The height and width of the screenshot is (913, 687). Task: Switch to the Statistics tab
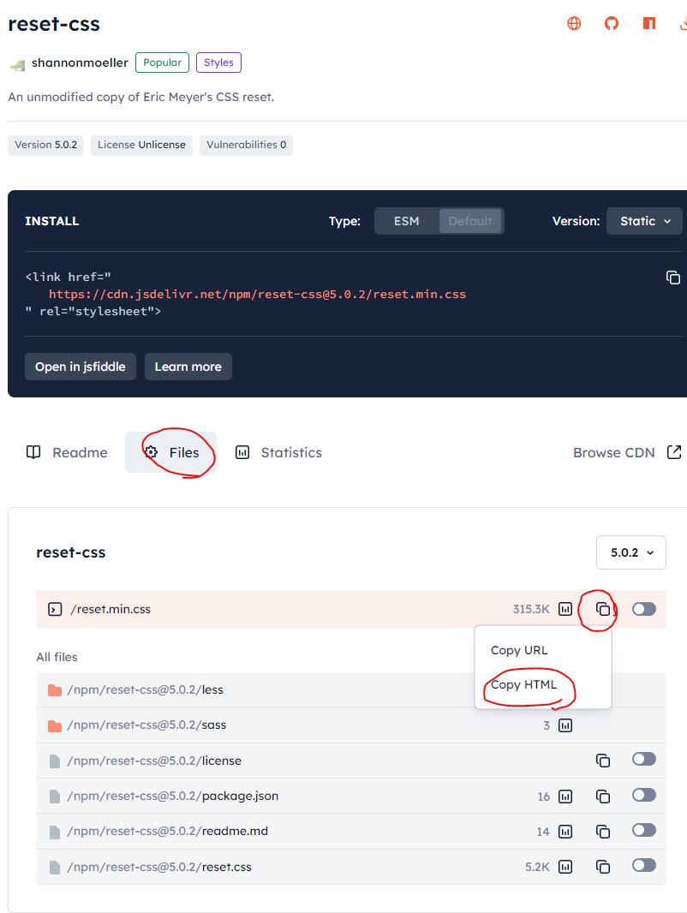pyautogui.click(x=278, y=452)
